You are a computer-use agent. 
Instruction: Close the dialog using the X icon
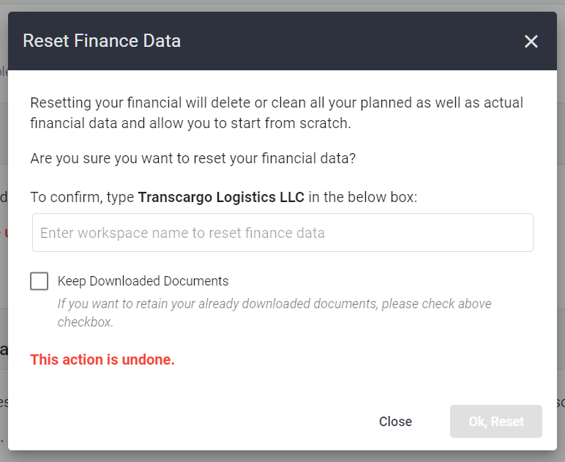pyautogui.click(x=531, y=42)
